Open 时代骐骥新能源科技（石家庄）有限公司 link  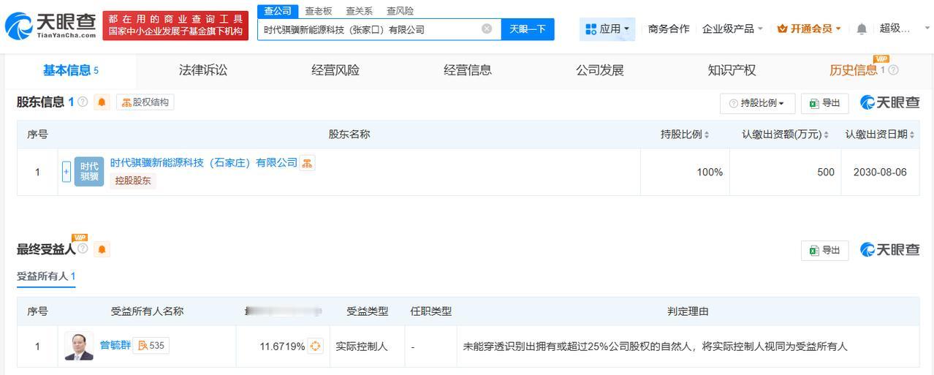pyautogui.click(x=204, y=162)
